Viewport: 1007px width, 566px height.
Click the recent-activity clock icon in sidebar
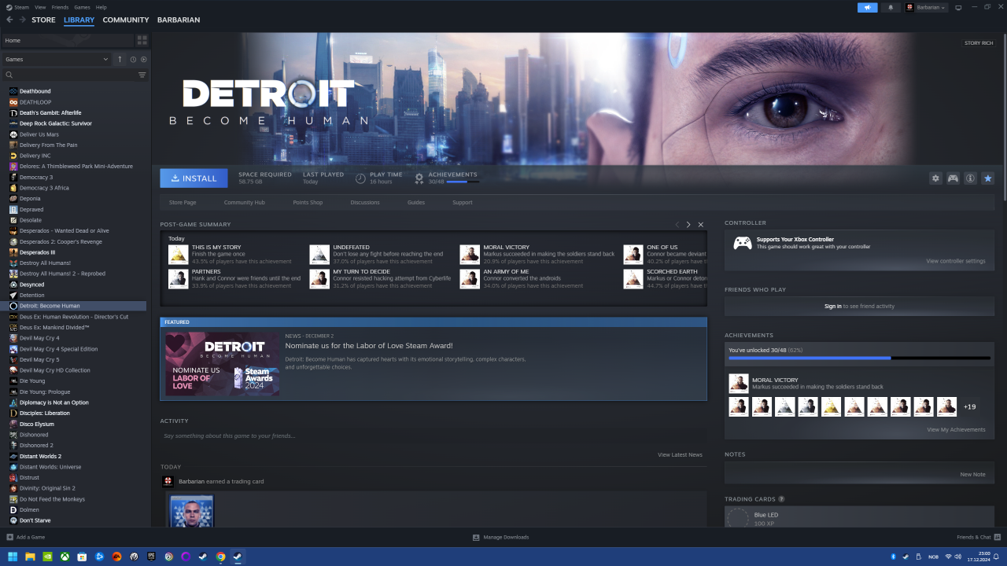point(133,59)
